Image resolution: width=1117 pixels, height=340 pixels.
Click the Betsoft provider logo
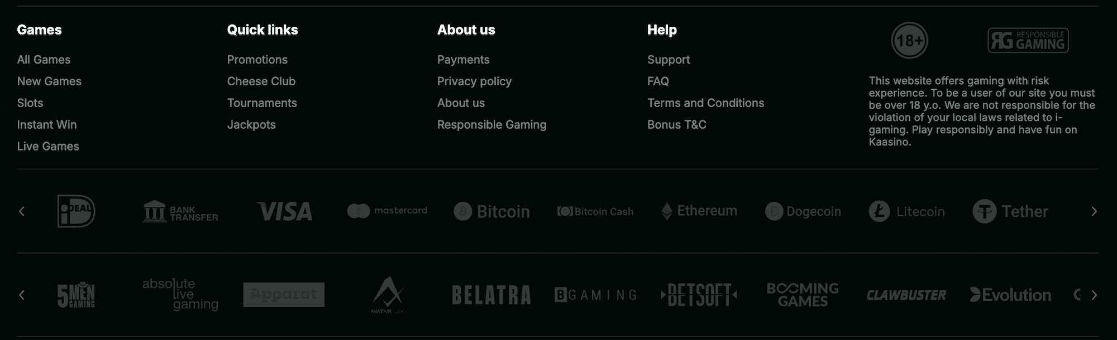pyautogui.click(x=699, y=295)
